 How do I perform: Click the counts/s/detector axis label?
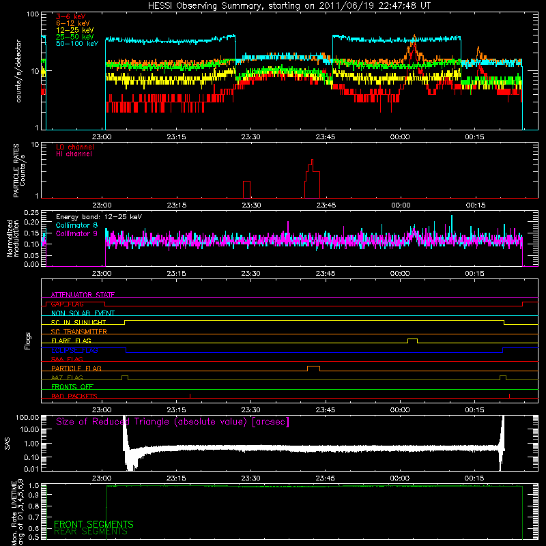[x=18, y=71]
